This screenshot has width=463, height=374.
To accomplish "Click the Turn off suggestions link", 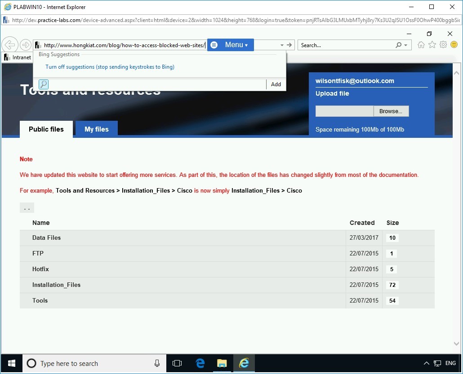I will 110,66.
